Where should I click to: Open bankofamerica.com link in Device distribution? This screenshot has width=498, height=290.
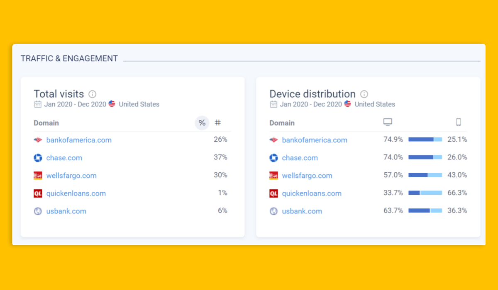coord(315,140)
